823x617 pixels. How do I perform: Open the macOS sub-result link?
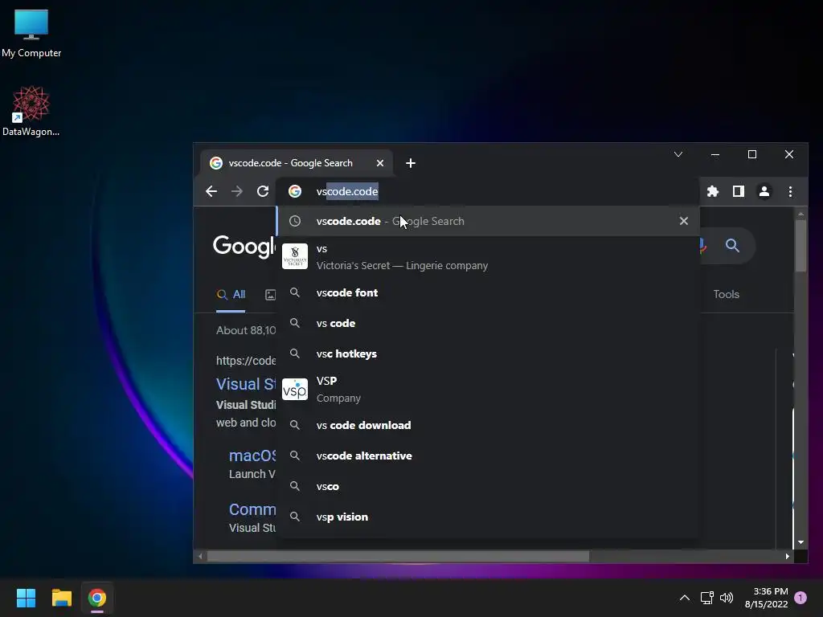[252, 456]
